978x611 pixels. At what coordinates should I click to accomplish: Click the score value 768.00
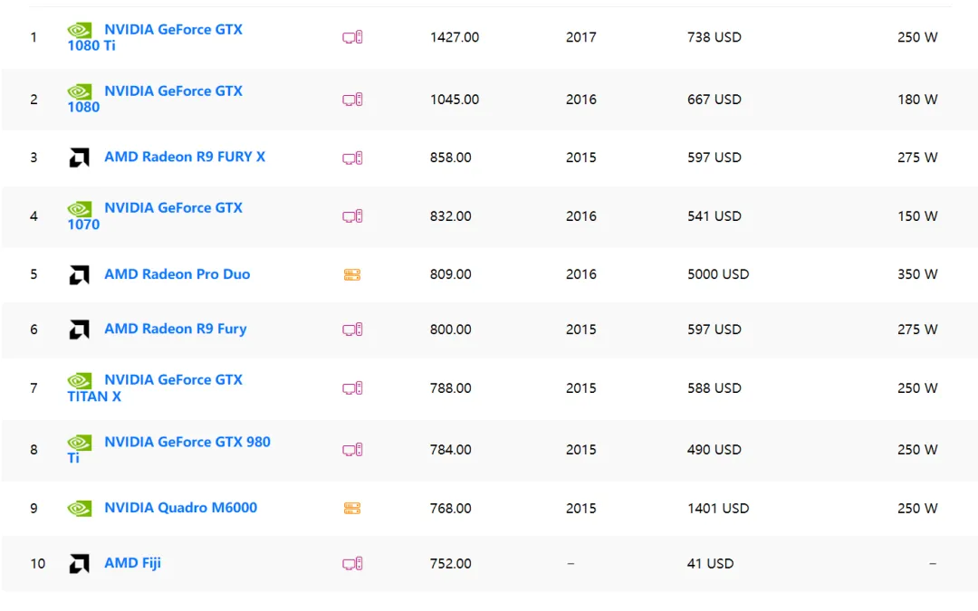click(450, 508)
